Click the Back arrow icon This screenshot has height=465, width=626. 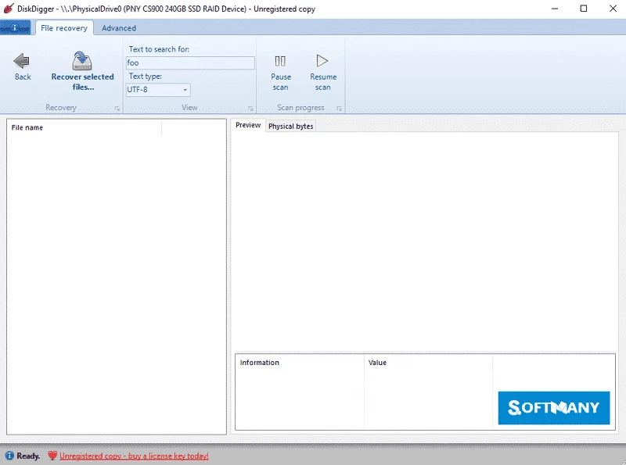click(23, 60)
